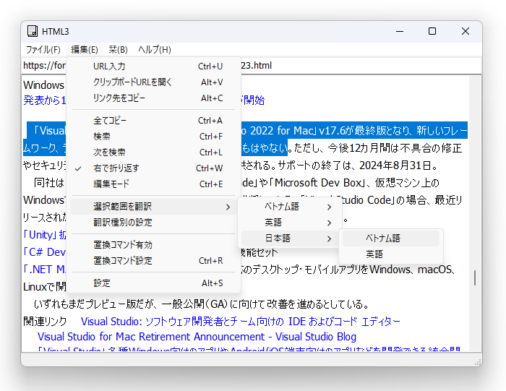This screenshot has width=506, height=391.
Task: Open the ファイル(F) menu
Action: click(x=43, y=50)
